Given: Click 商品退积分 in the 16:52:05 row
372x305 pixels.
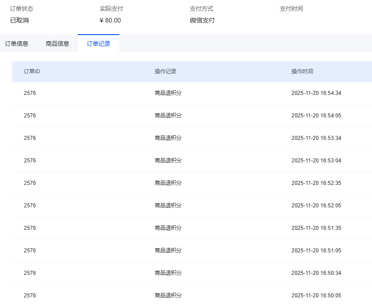Looking at the screenshot, I should 168,206.
